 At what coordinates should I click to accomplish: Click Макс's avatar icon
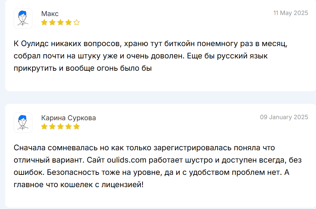tap(23, 18)
